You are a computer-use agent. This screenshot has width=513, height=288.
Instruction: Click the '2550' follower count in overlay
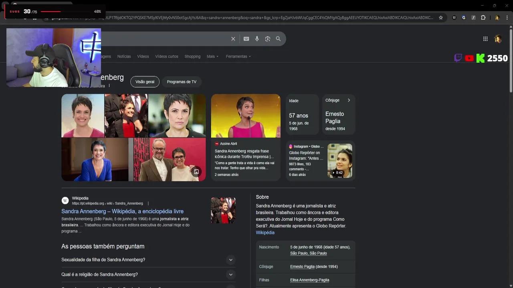point(497,58)
